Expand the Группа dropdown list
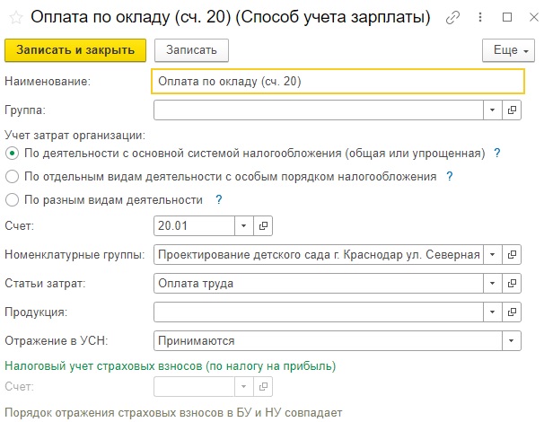544x422 pixels. coord(492,110)
